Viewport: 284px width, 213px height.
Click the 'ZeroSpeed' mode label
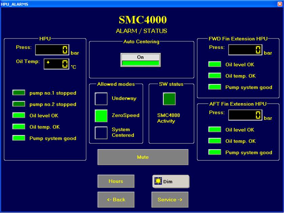[x=126, y=115]
